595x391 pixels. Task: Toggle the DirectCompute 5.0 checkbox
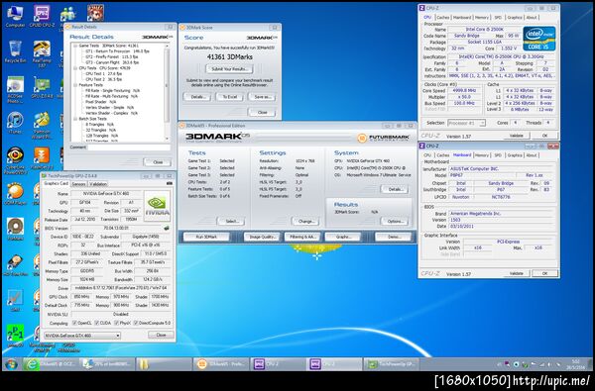pyautogui.click(x=136, y=323)
